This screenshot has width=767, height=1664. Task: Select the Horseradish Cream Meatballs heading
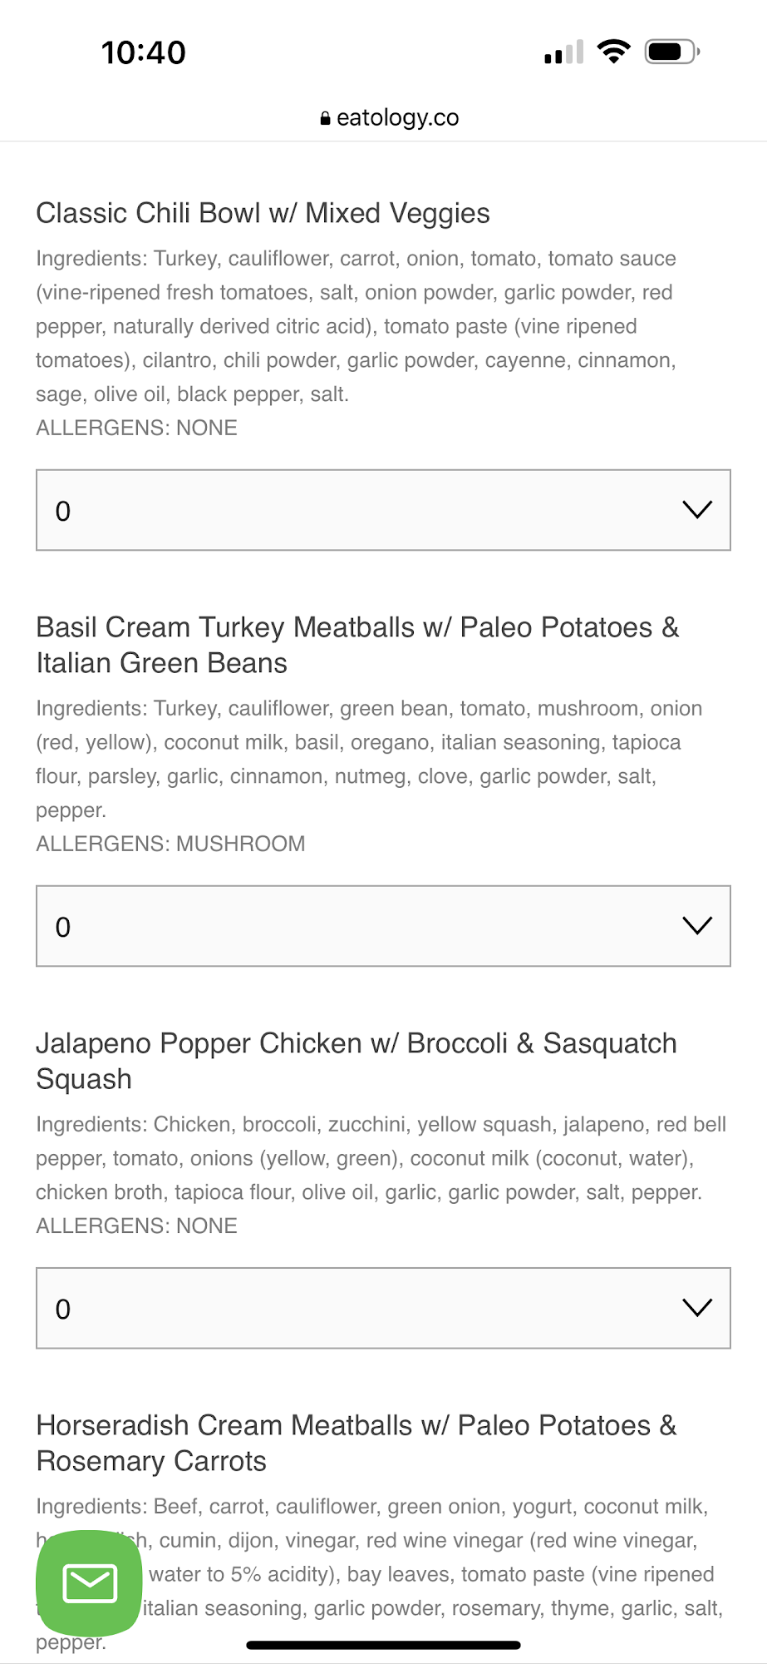(x=356, y=1443)
